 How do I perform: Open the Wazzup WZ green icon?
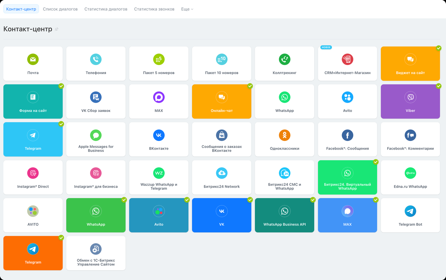(x=159, y=173)
